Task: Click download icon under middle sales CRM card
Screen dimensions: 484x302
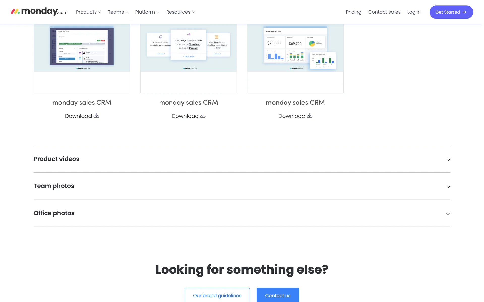Action: coord(203,116)
